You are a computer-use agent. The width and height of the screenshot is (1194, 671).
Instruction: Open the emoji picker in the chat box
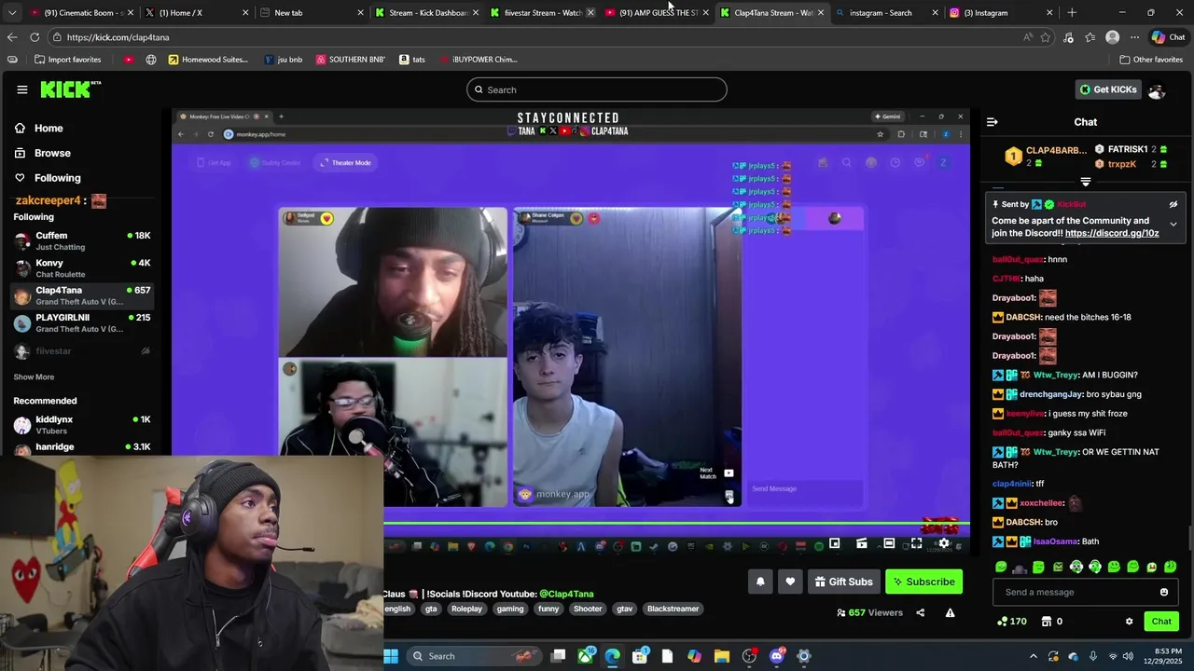[x=1163, y=592]
